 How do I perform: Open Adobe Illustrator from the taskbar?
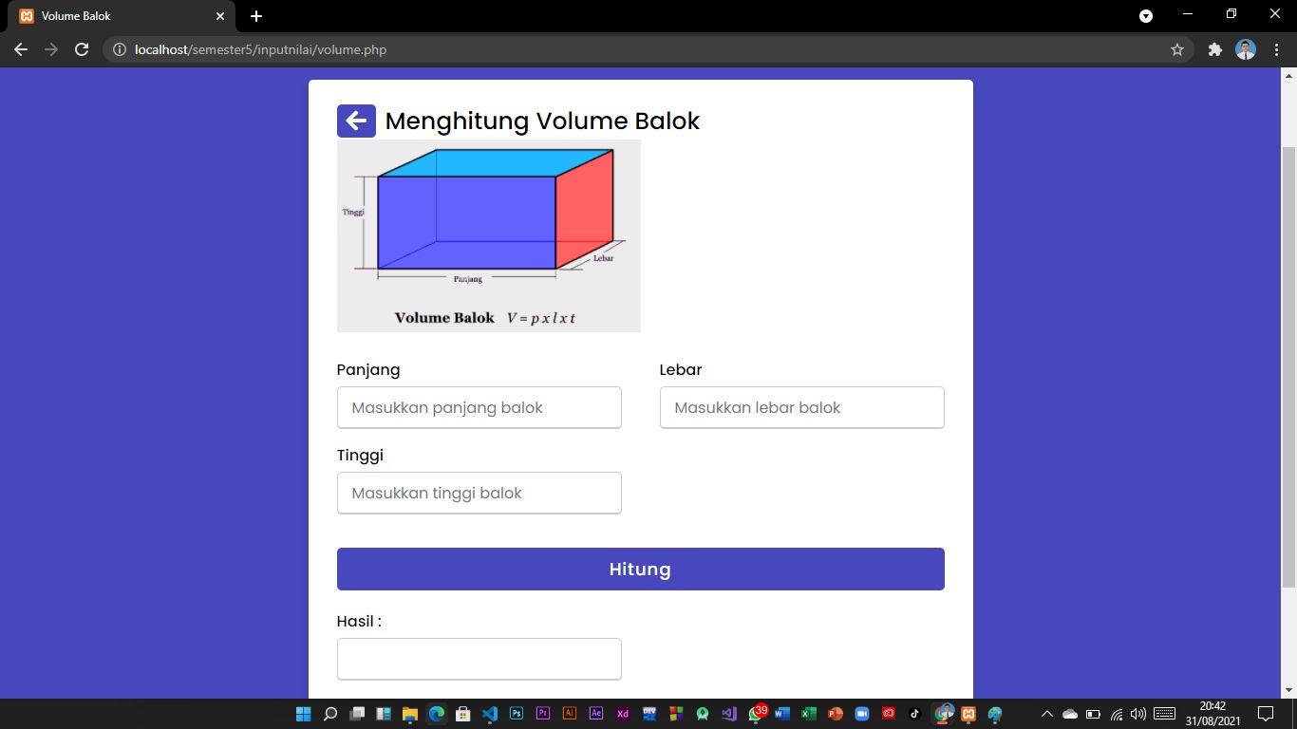569,713
